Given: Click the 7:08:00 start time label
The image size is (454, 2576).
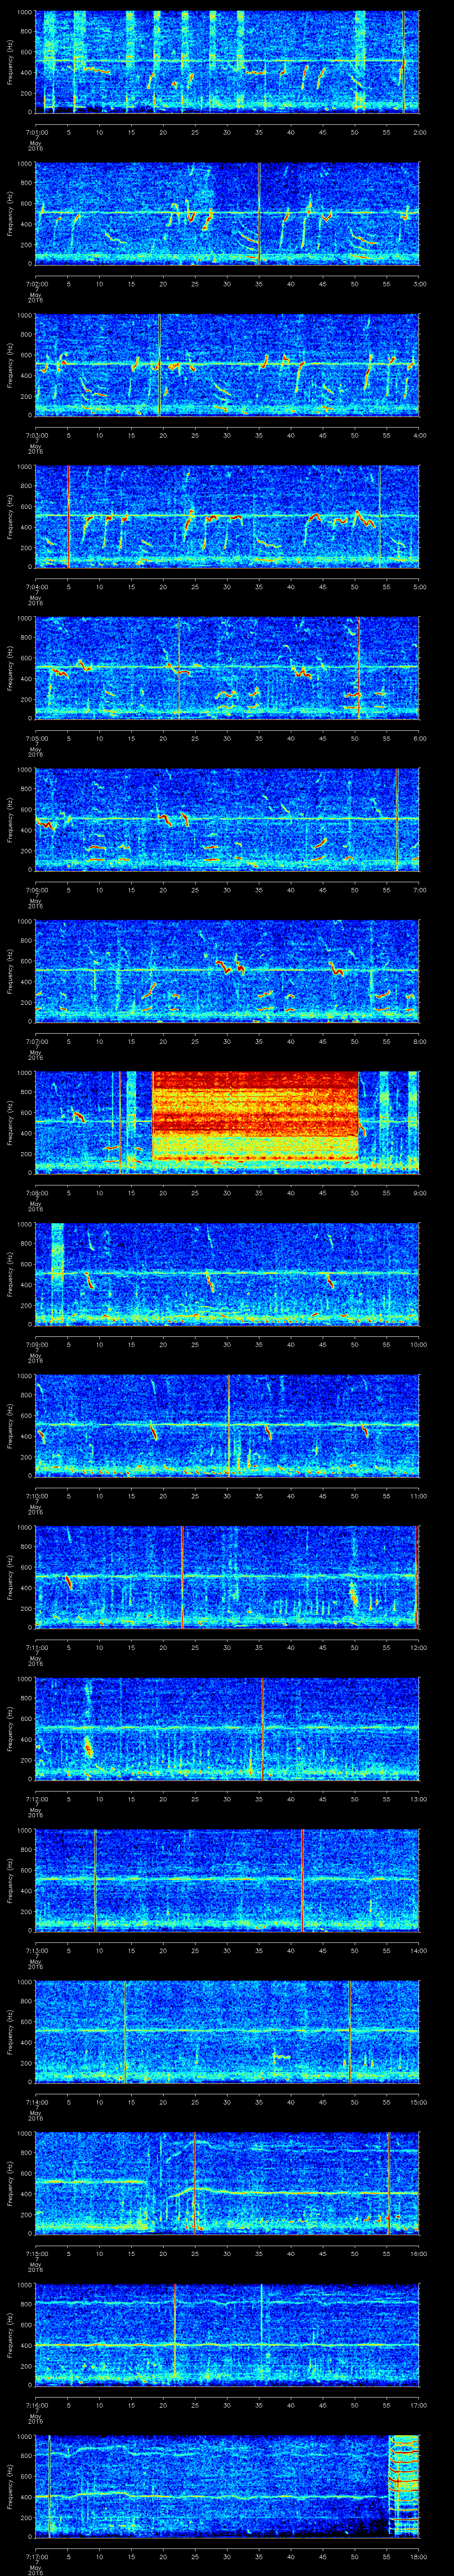Looking at the screenshot, I should point(36,1192).
